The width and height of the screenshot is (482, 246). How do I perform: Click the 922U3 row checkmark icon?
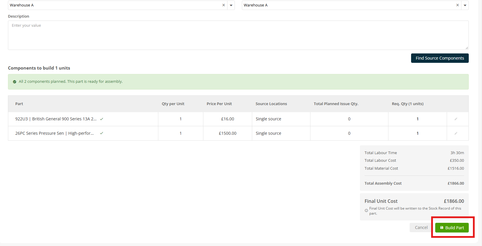102,119
